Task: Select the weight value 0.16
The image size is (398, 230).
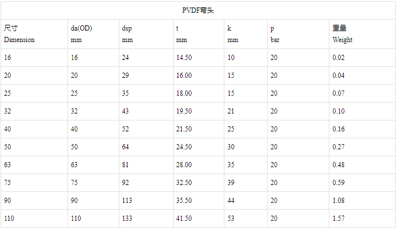Action: [339, 129]
